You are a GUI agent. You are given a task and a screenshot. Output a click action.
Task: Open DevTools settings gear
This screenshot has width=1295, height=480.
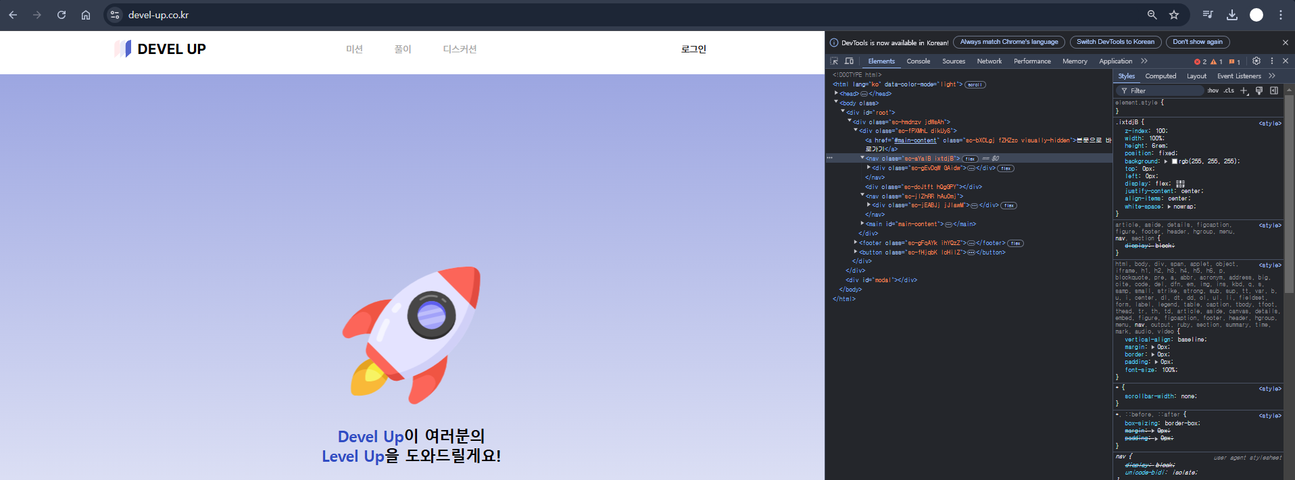point(1256,61)
